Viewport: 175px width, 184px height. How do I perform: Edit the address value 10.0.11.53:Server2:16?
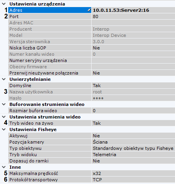[133, 10]
